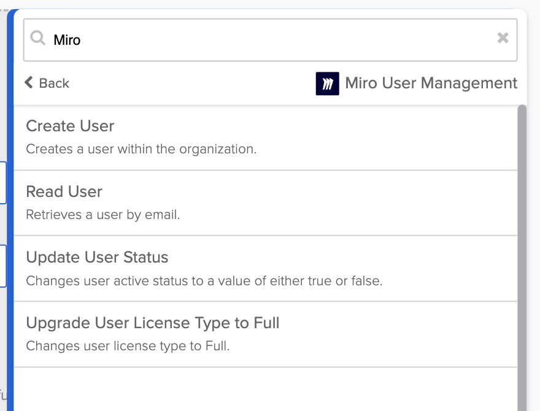Clear the search with the X icon
This screenshot has width=540, height=411.
click(503, 38)
